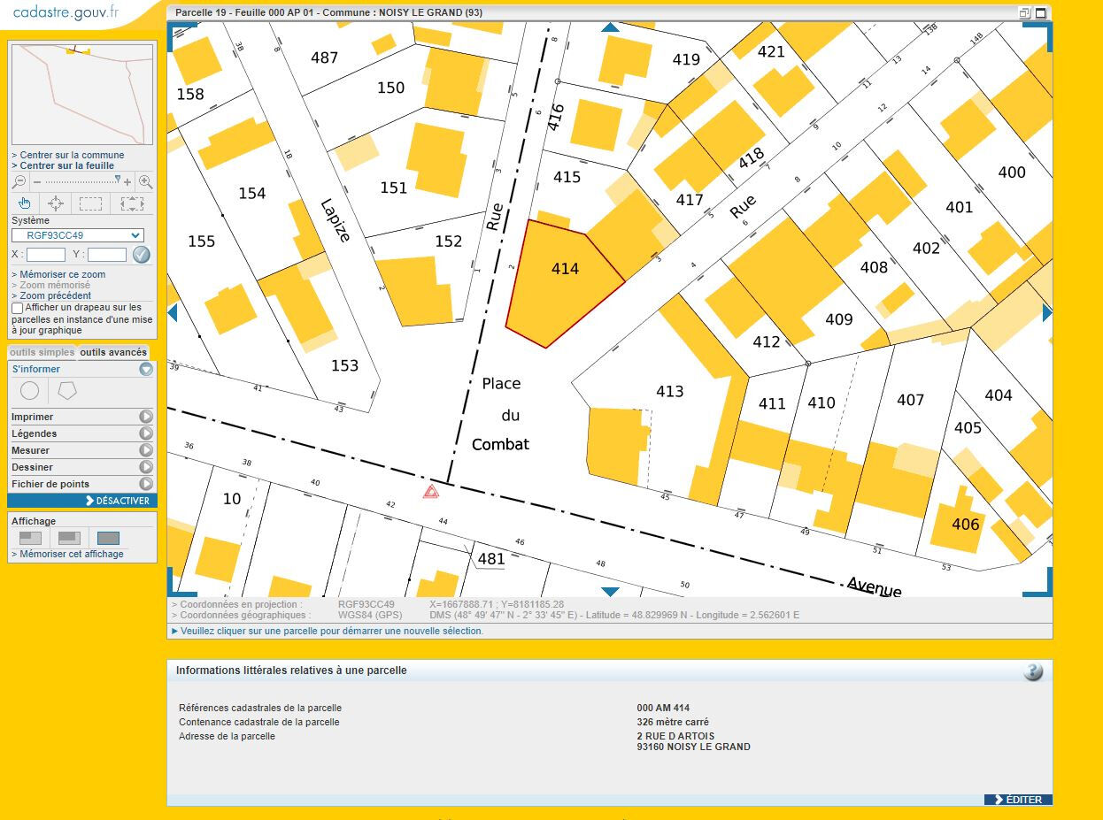
Task: Click the zoom in magnifier icon
Action: pos(146,182)
